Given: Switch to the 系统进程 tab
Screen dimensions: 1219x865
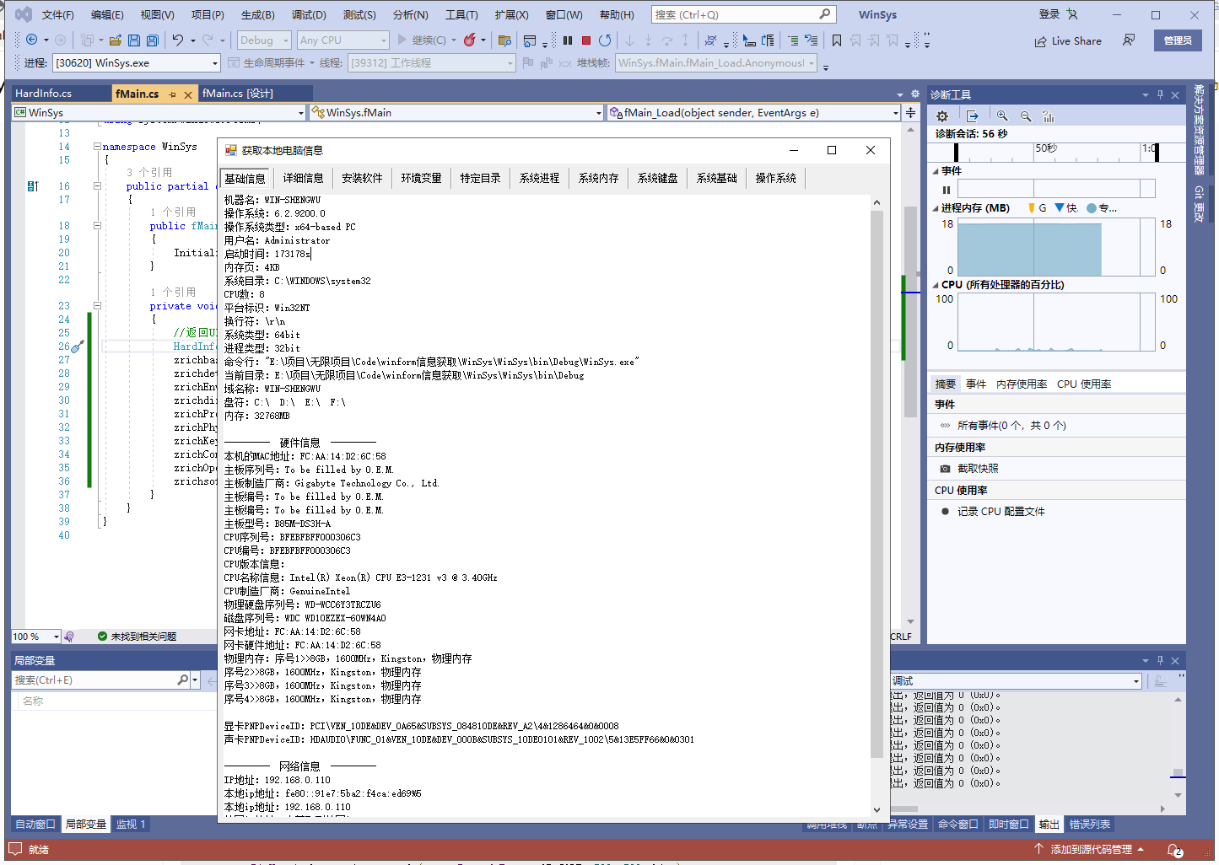Looking at the screenshot, I should point(539,178).
